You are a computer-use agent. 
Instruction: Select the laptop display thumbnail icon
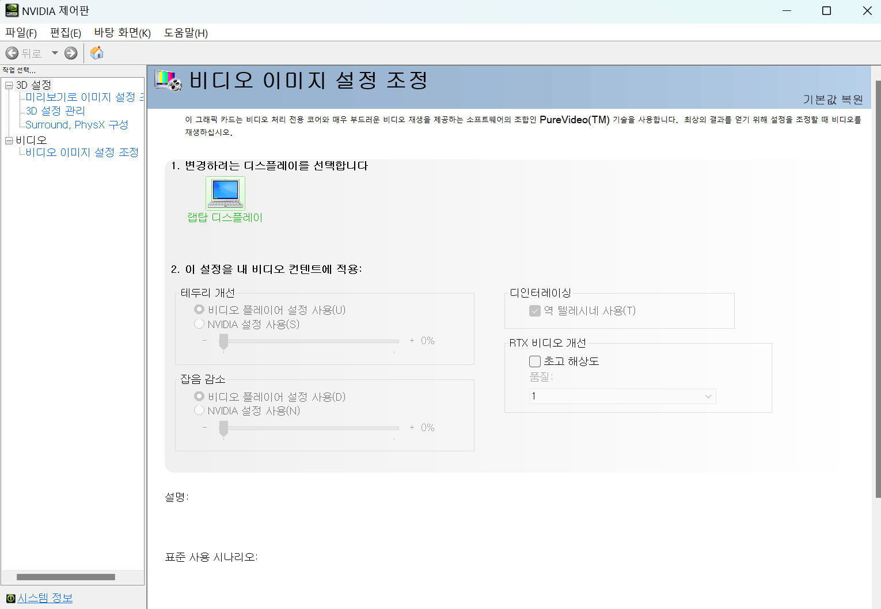pyautogui.click(x=225, y=193)
